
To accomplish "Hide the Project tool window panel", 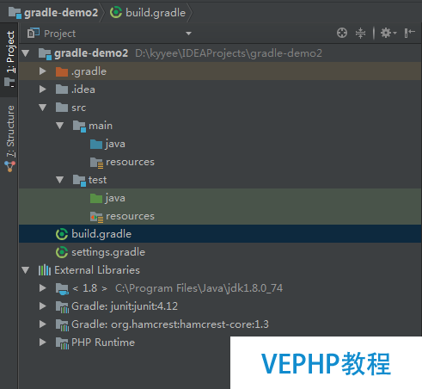I will 410,33.
